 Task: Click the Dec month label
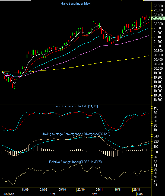(x=140, y=194)
